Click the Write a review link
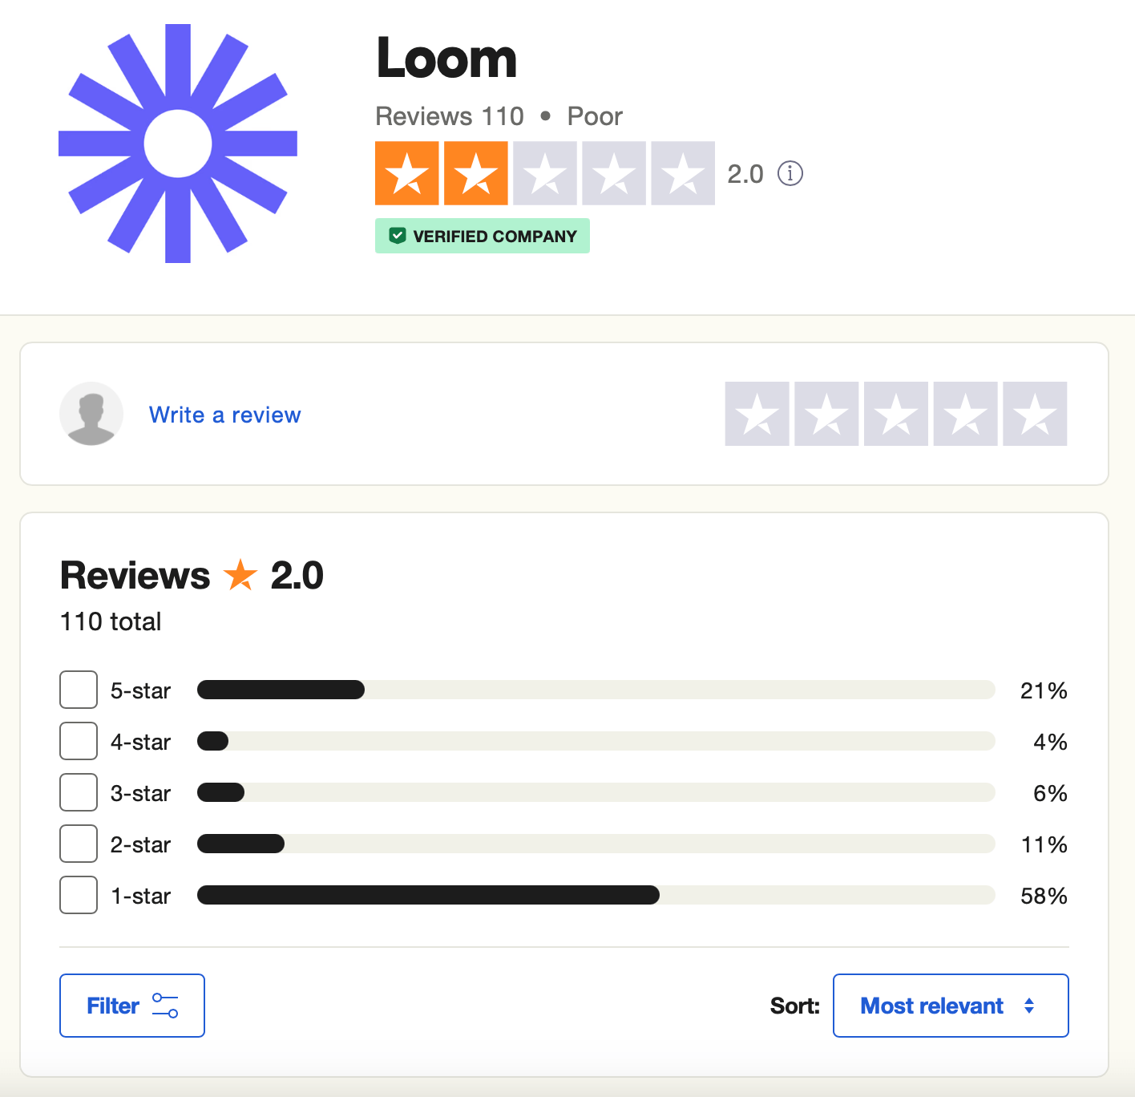 pos(225,415)
